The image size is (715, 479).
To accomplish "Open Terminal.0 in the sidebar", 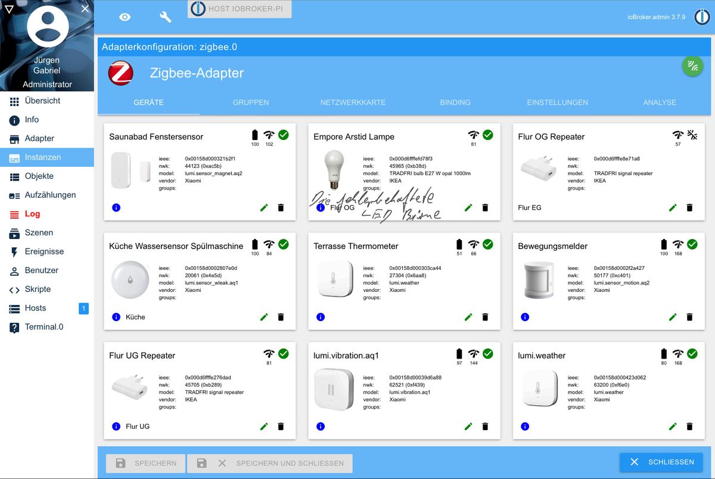I will tap(47, 327).
